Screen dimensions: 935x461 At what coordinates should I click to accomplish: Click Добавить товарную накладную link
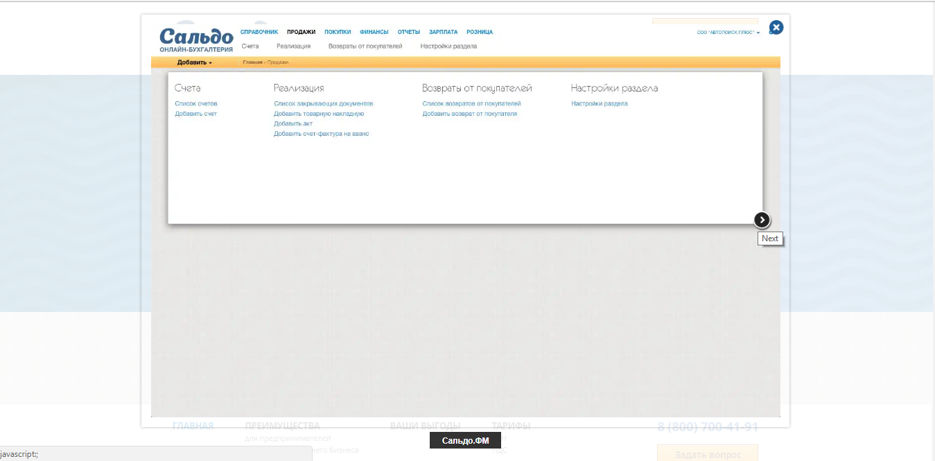click(319, 114)
